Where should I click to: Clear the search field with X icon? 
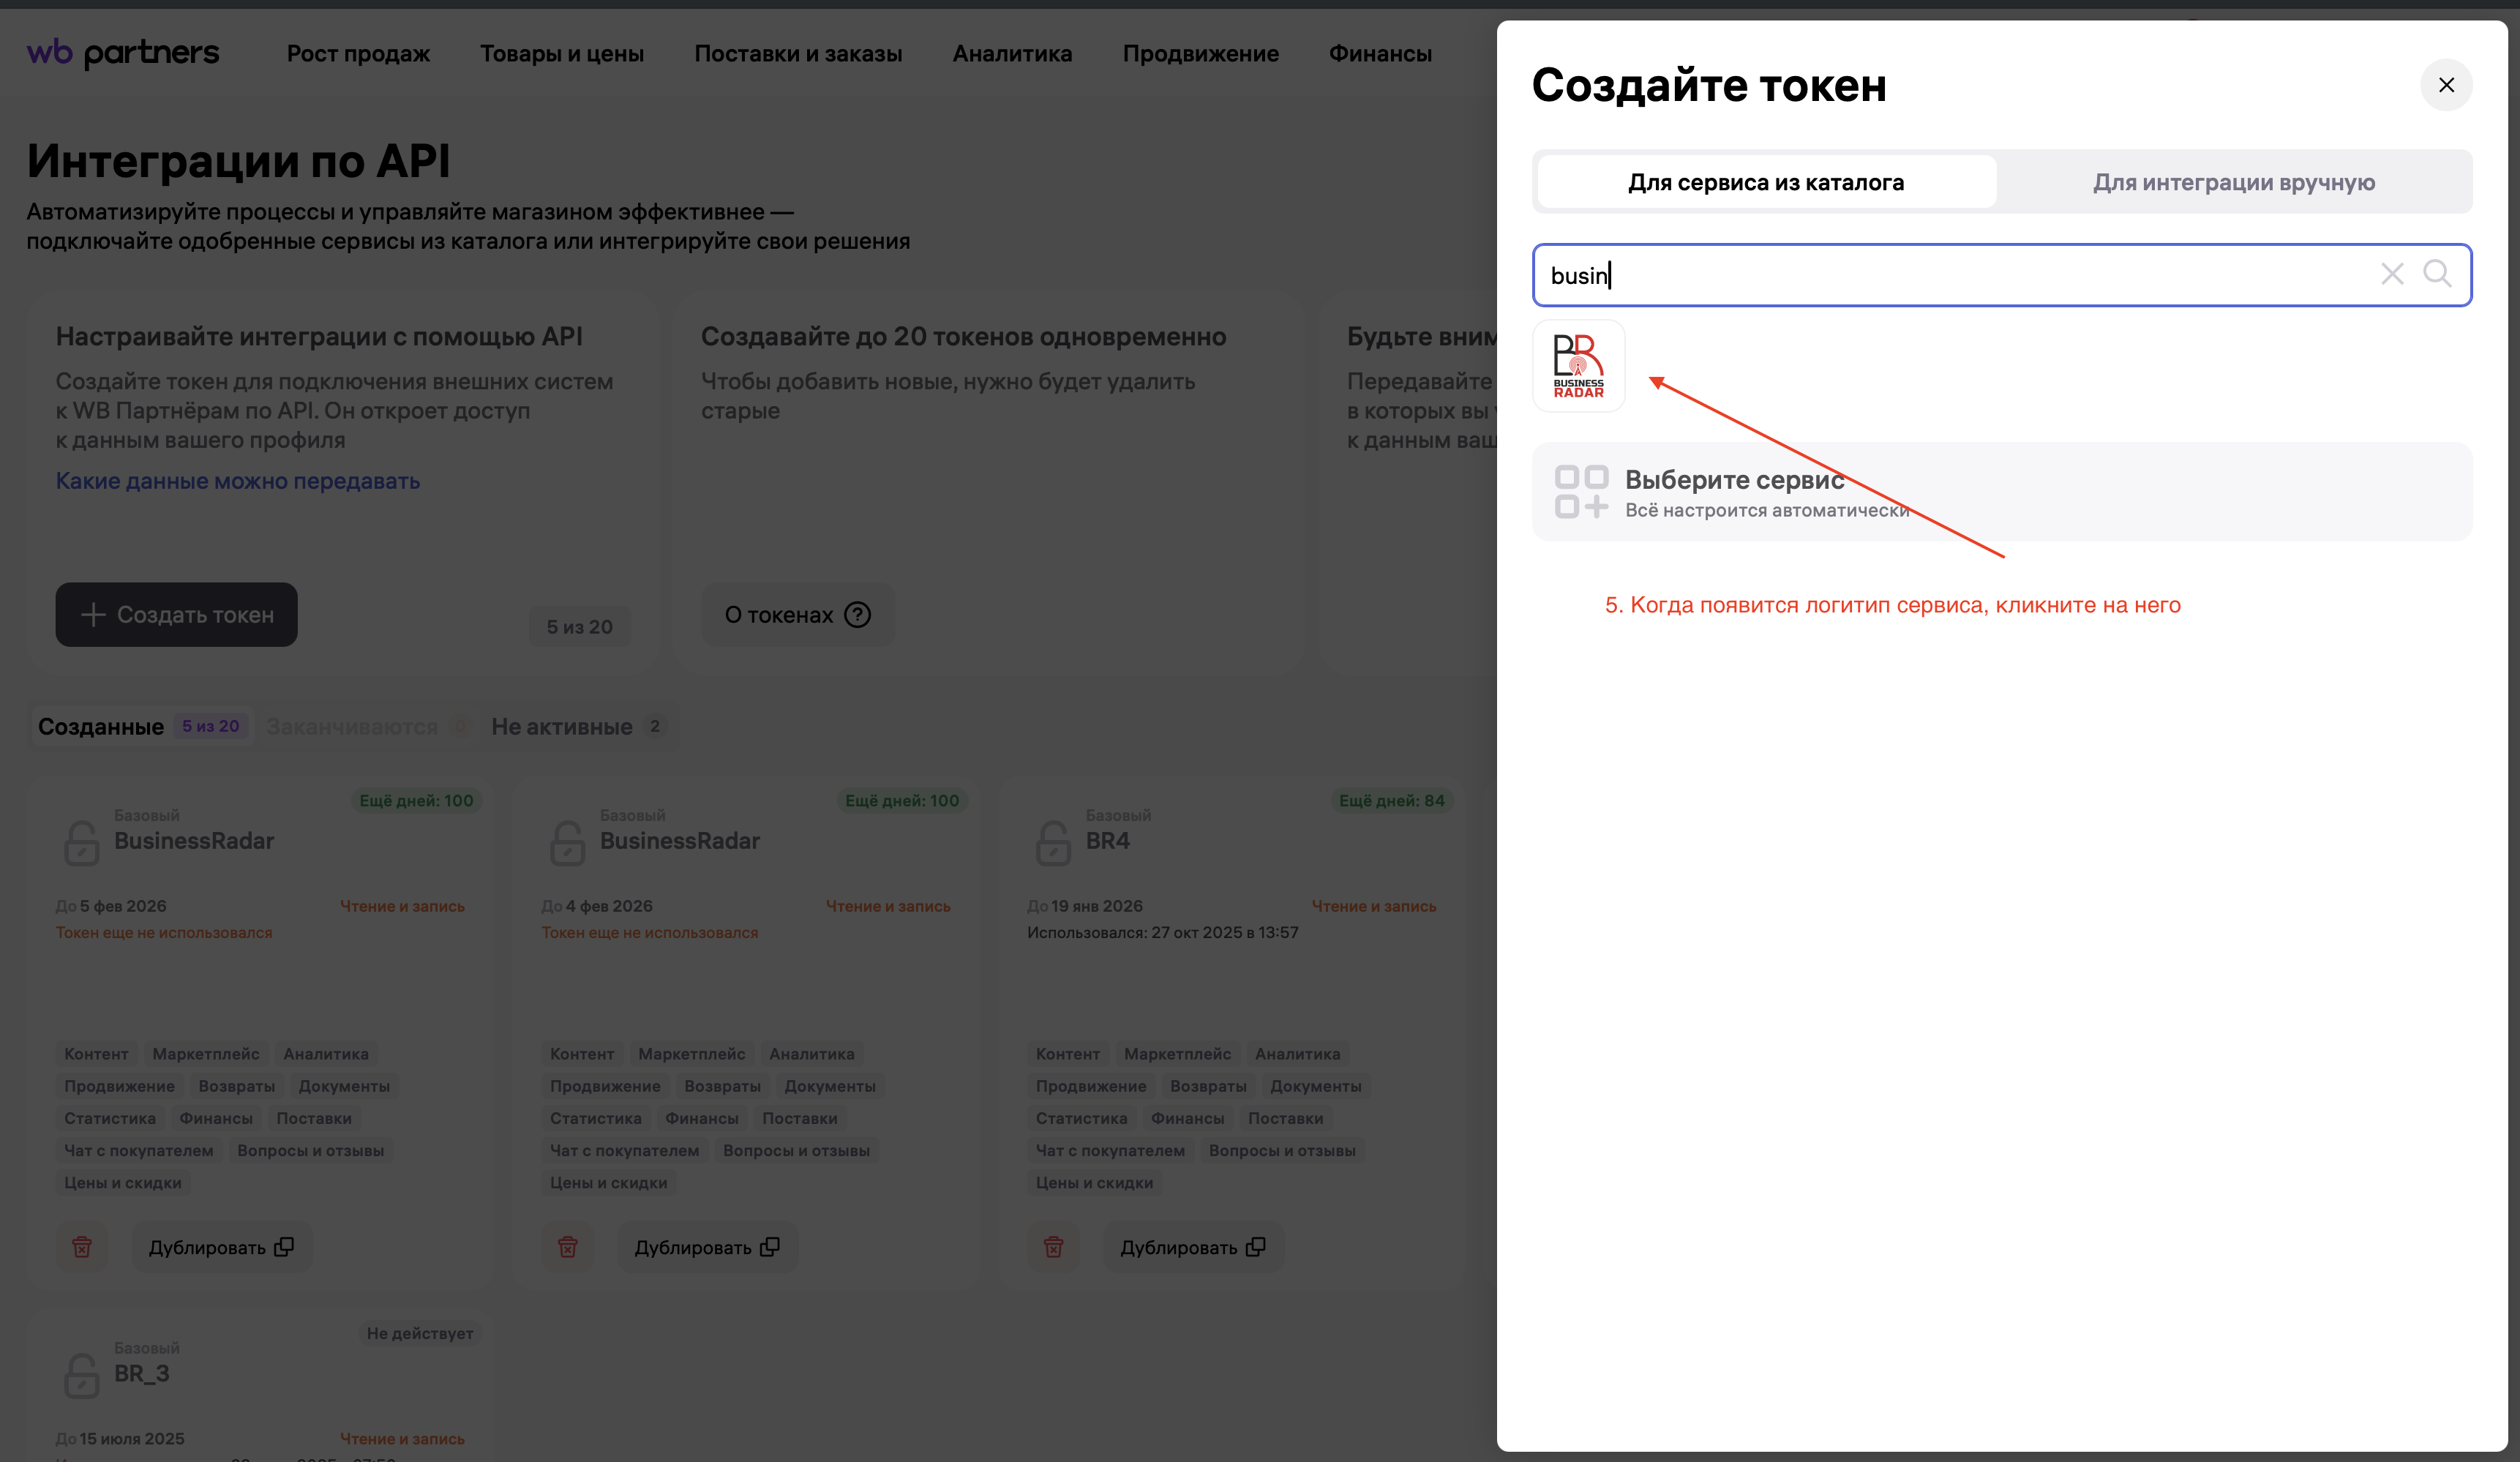click(2391, 274)
